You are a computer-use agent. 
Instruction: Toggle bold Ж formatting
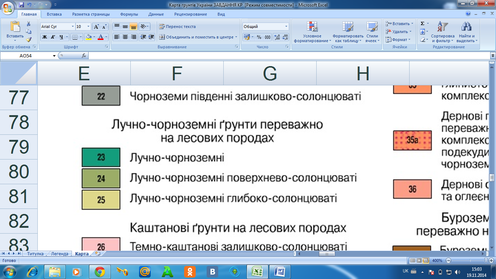45,37
